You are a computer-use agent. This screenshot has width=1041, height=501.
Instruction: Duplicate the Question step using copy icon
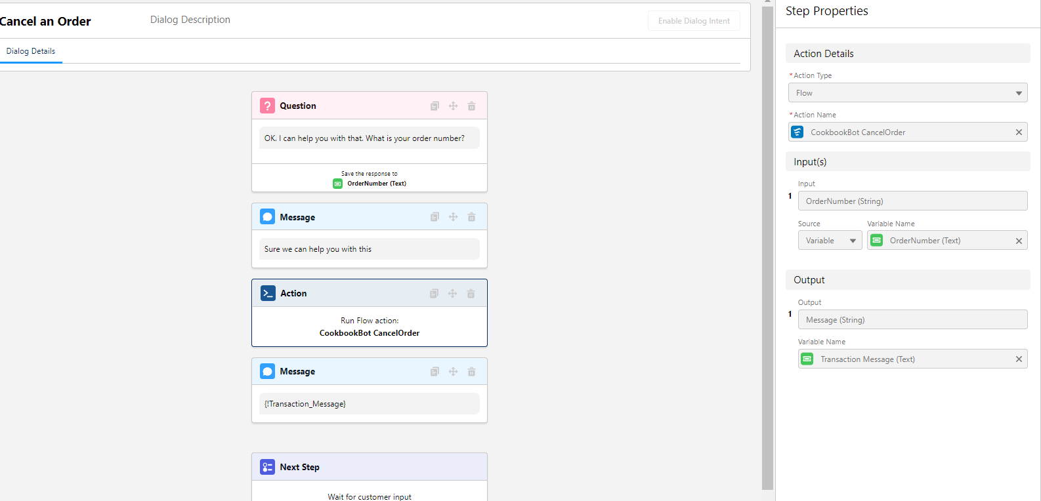(435, 106)
